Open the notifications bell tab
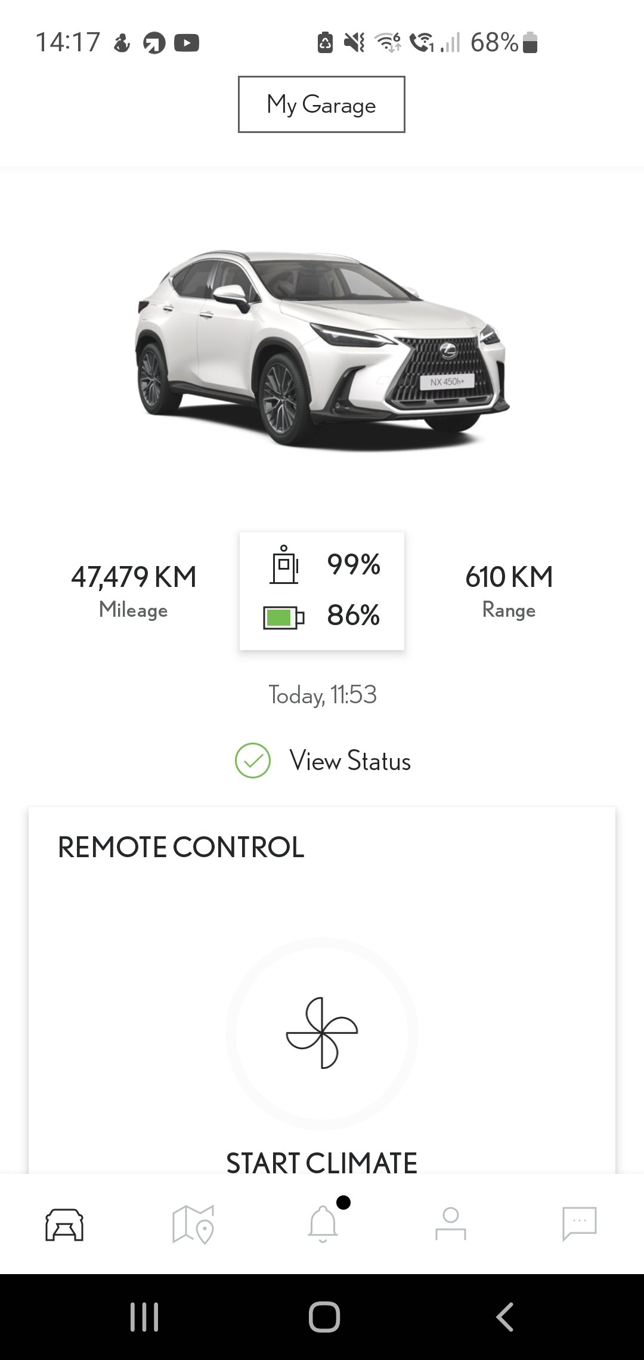Image resolution: width=644 pixels, height=1360 pixels. click(323, 1224)
